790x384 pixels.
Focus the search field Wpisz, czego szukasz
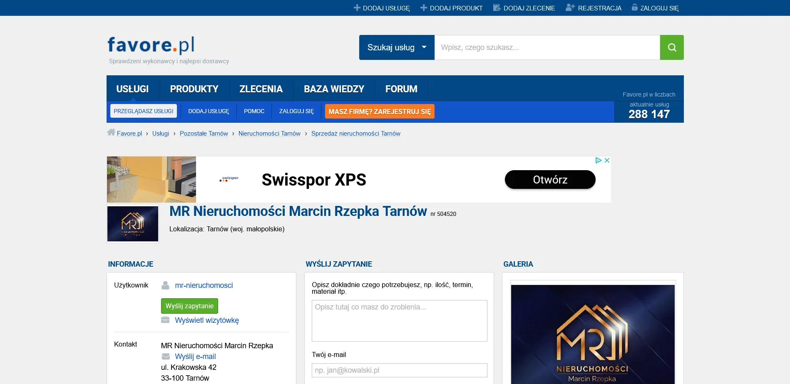[547, 47]
